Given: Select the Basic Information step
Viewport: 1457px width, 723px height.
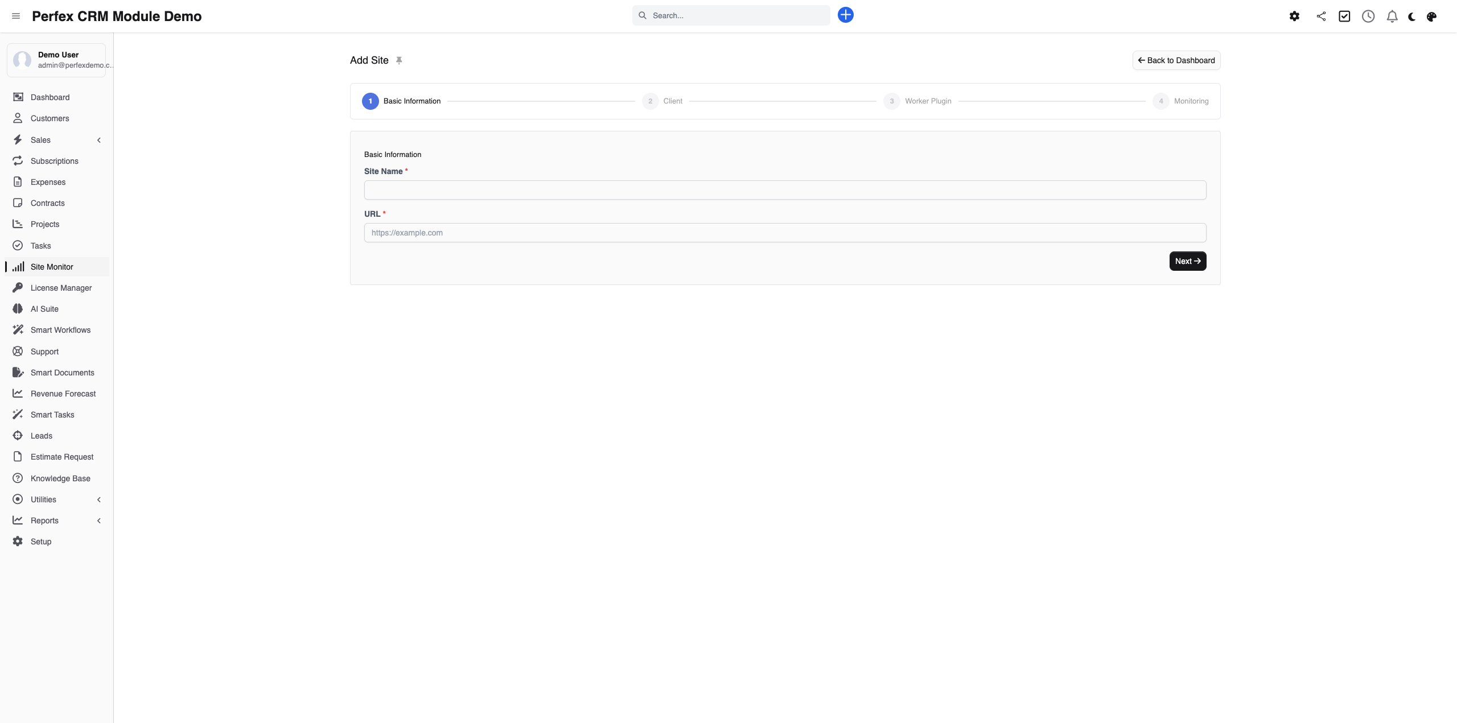Looking at the screenshot, I should pyautogui.click(x=401, y=101).
